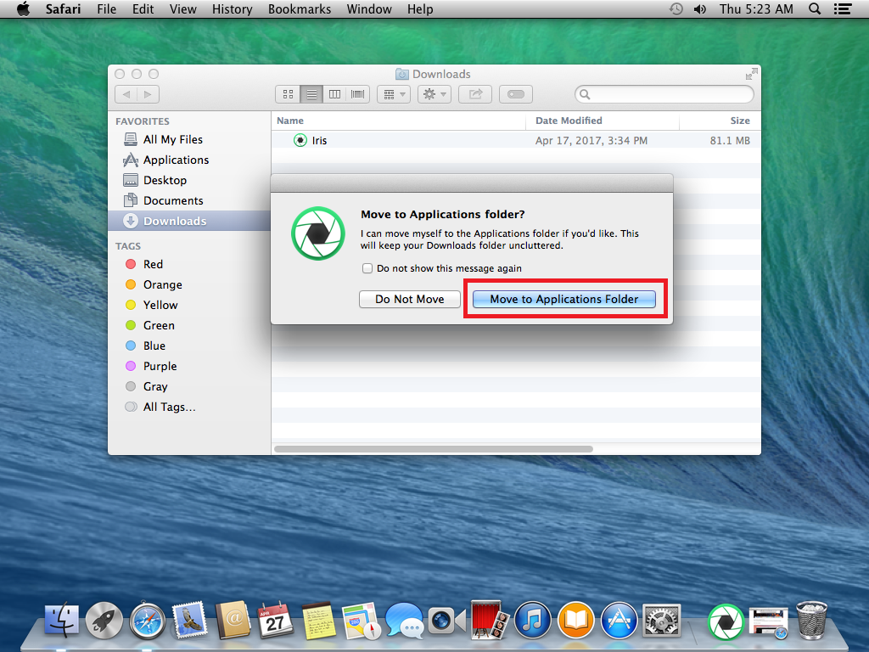Open the Action gear dropdown
Image resolution: width=869 pixels, height=652 pixels.
[434, 94]
